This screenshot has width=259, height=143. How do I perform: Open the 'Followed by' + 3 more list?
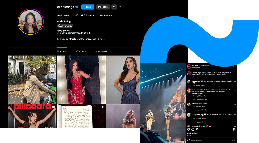click(x=81, y=39)
